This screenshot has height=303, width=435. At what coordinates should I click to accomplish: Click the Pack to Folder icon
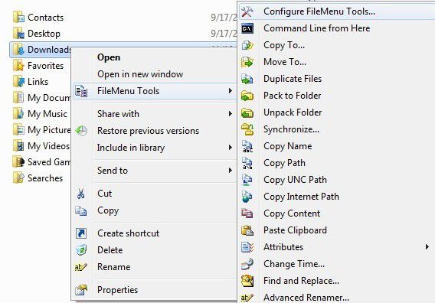[247, 96]
